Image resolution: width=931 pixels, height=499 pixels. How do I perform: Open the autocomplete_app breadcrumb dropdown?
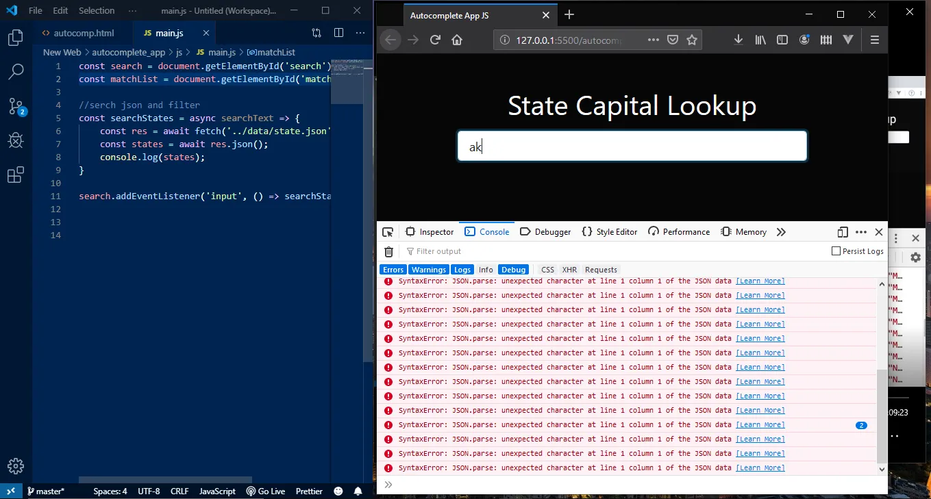[x=128, y=52]
